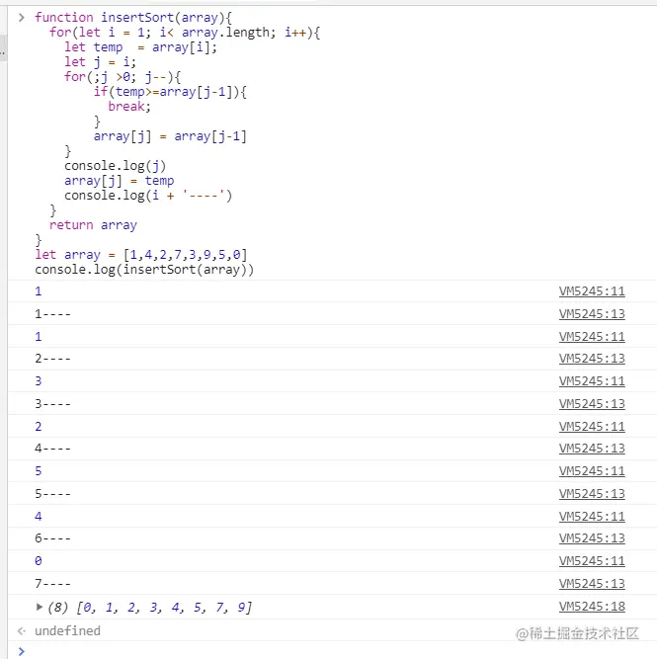657x659 pixels.
Task: Open VM5245:11 link beside logged value 3
Action: tap(592, 381)
